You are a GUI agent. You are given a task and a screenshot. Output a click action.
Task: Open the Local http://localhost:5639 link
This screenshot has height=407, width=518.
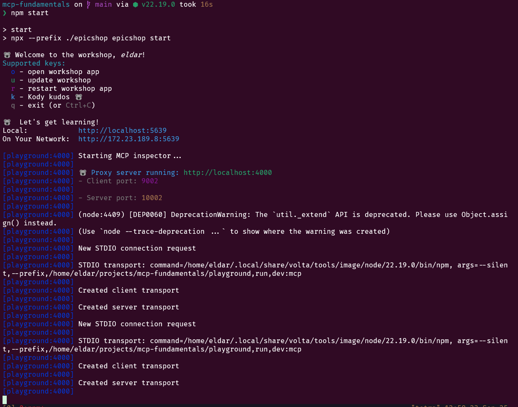(x=122, y=131)
